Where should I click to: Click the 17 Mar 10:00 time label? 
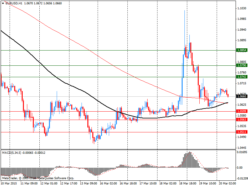click(148, 184)
